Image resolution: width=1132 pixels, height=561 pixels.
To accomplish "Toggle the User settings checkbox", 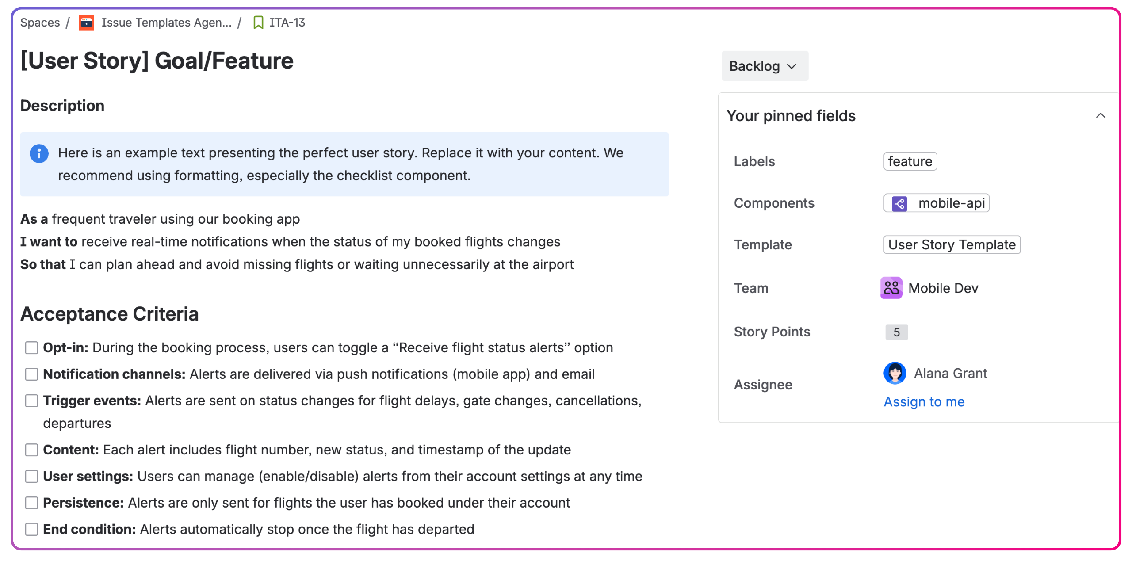I will coord(31,477).
